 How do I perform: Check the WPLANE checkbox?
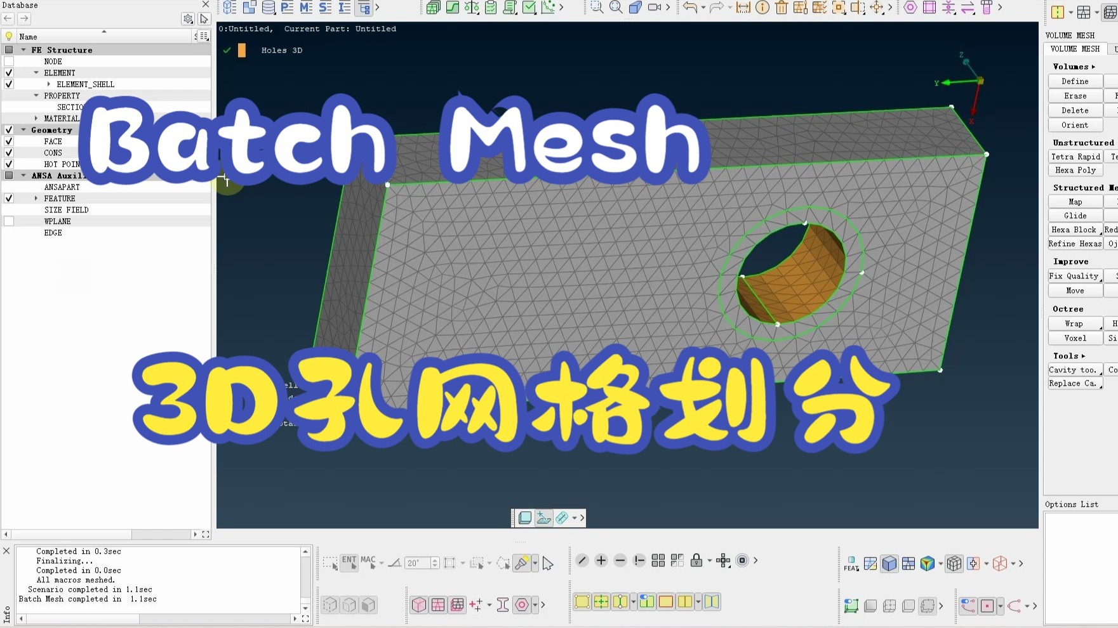(9, 221)
